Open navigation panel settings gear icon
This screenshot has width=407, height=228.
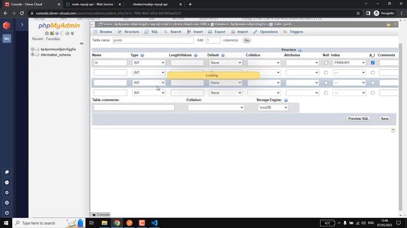[x=67, y=34]
